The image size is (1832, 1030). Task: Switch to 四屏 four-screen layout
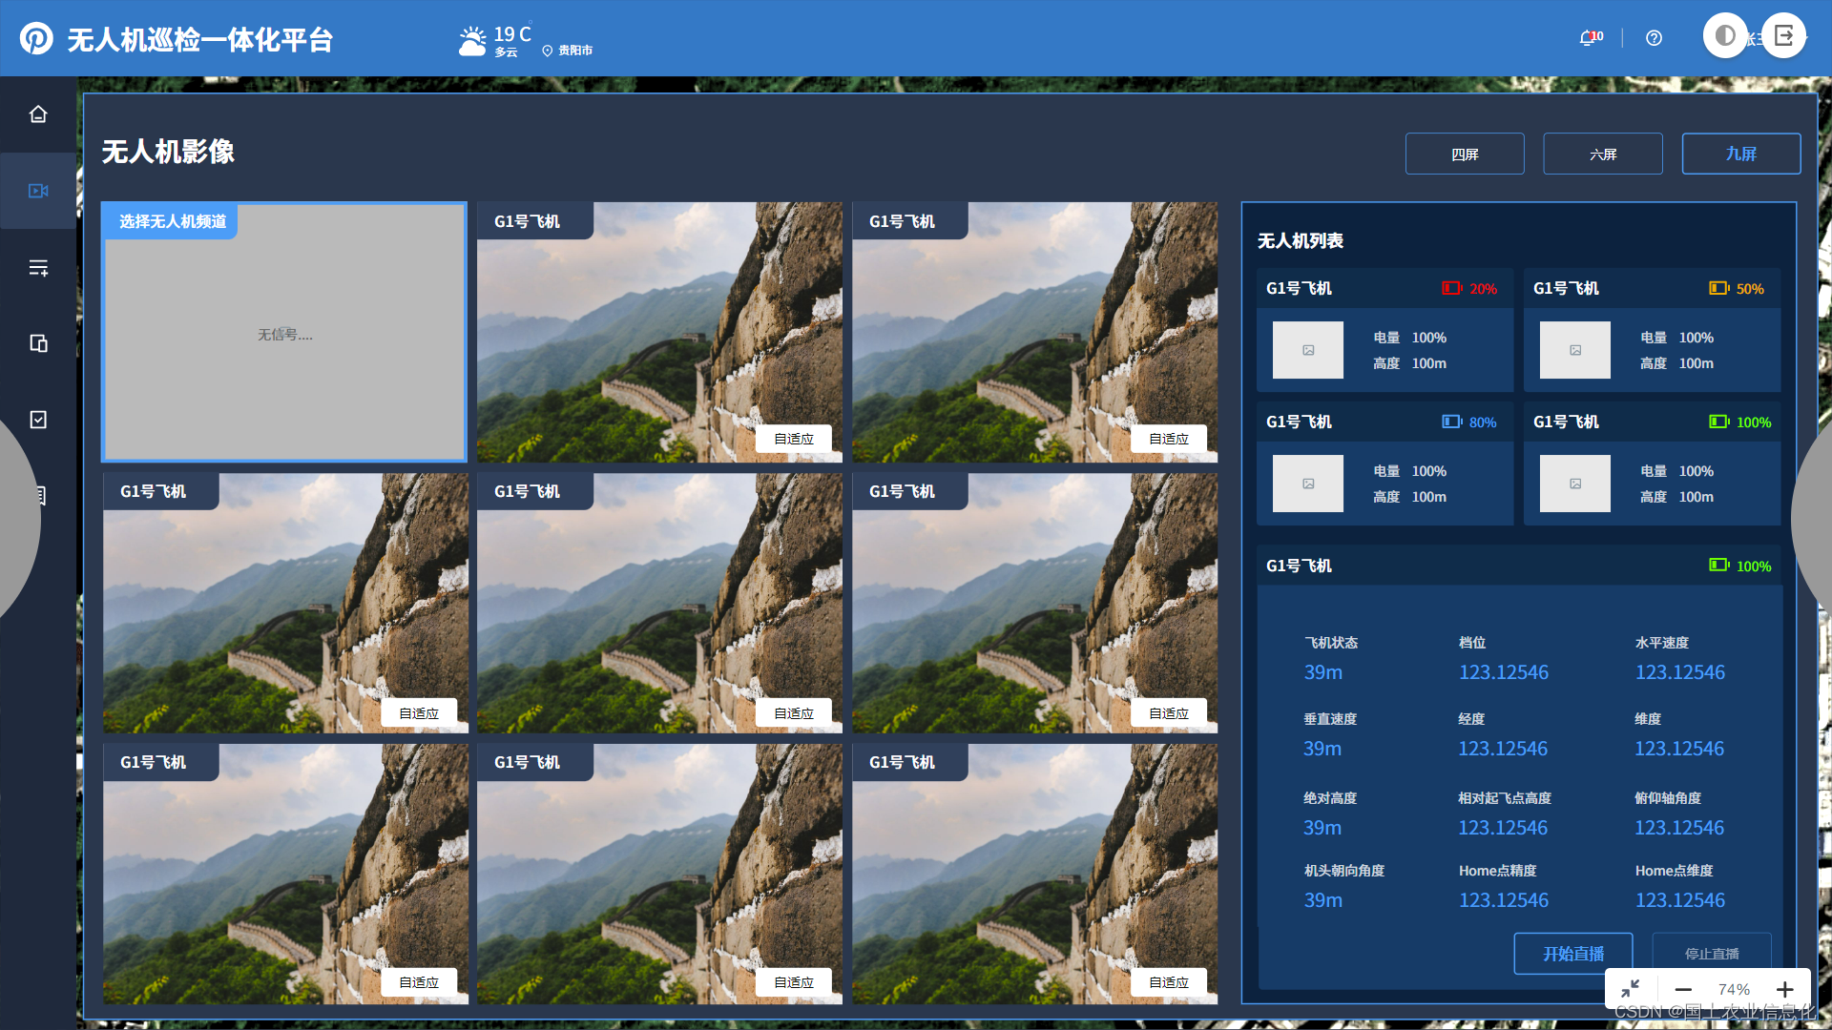click(1464, 154)
